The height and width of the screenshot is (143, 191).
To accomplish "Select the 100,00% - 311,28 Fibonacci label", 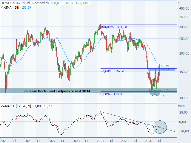I will pos(114,27).
